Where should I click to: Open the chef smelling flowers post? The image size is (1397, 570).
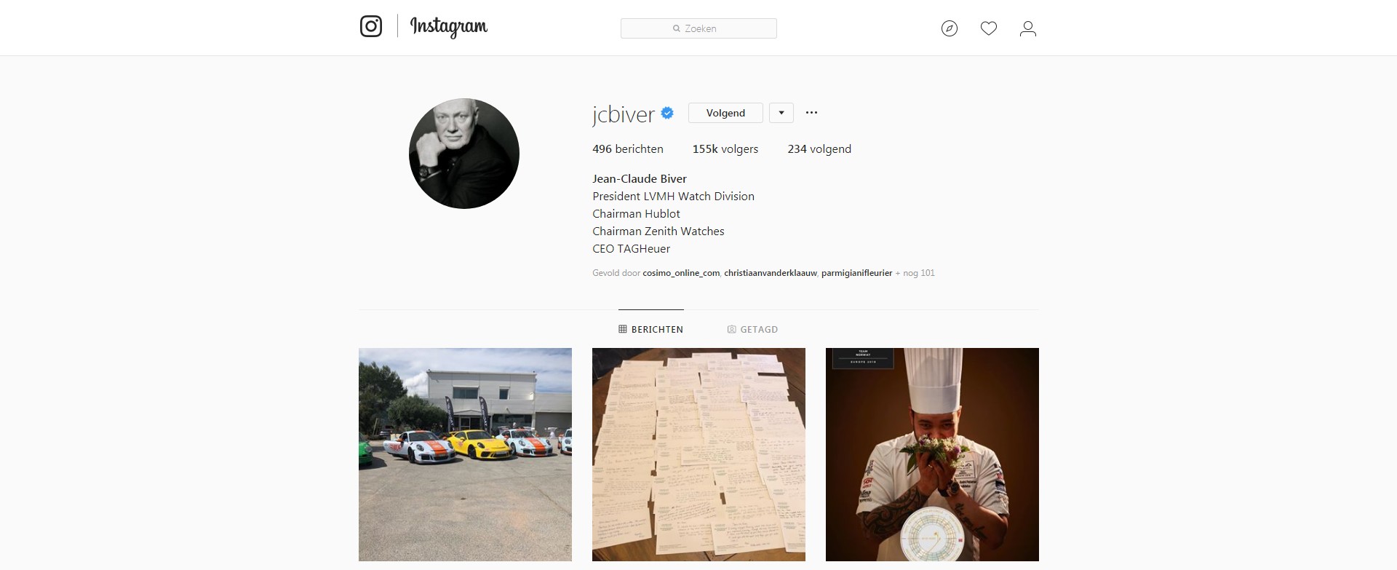[x=932, y=454]
